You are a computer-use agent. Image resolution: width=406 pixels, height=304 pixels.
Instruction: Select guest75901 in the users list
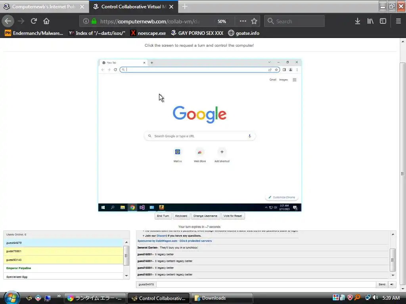tap(63, 251)
